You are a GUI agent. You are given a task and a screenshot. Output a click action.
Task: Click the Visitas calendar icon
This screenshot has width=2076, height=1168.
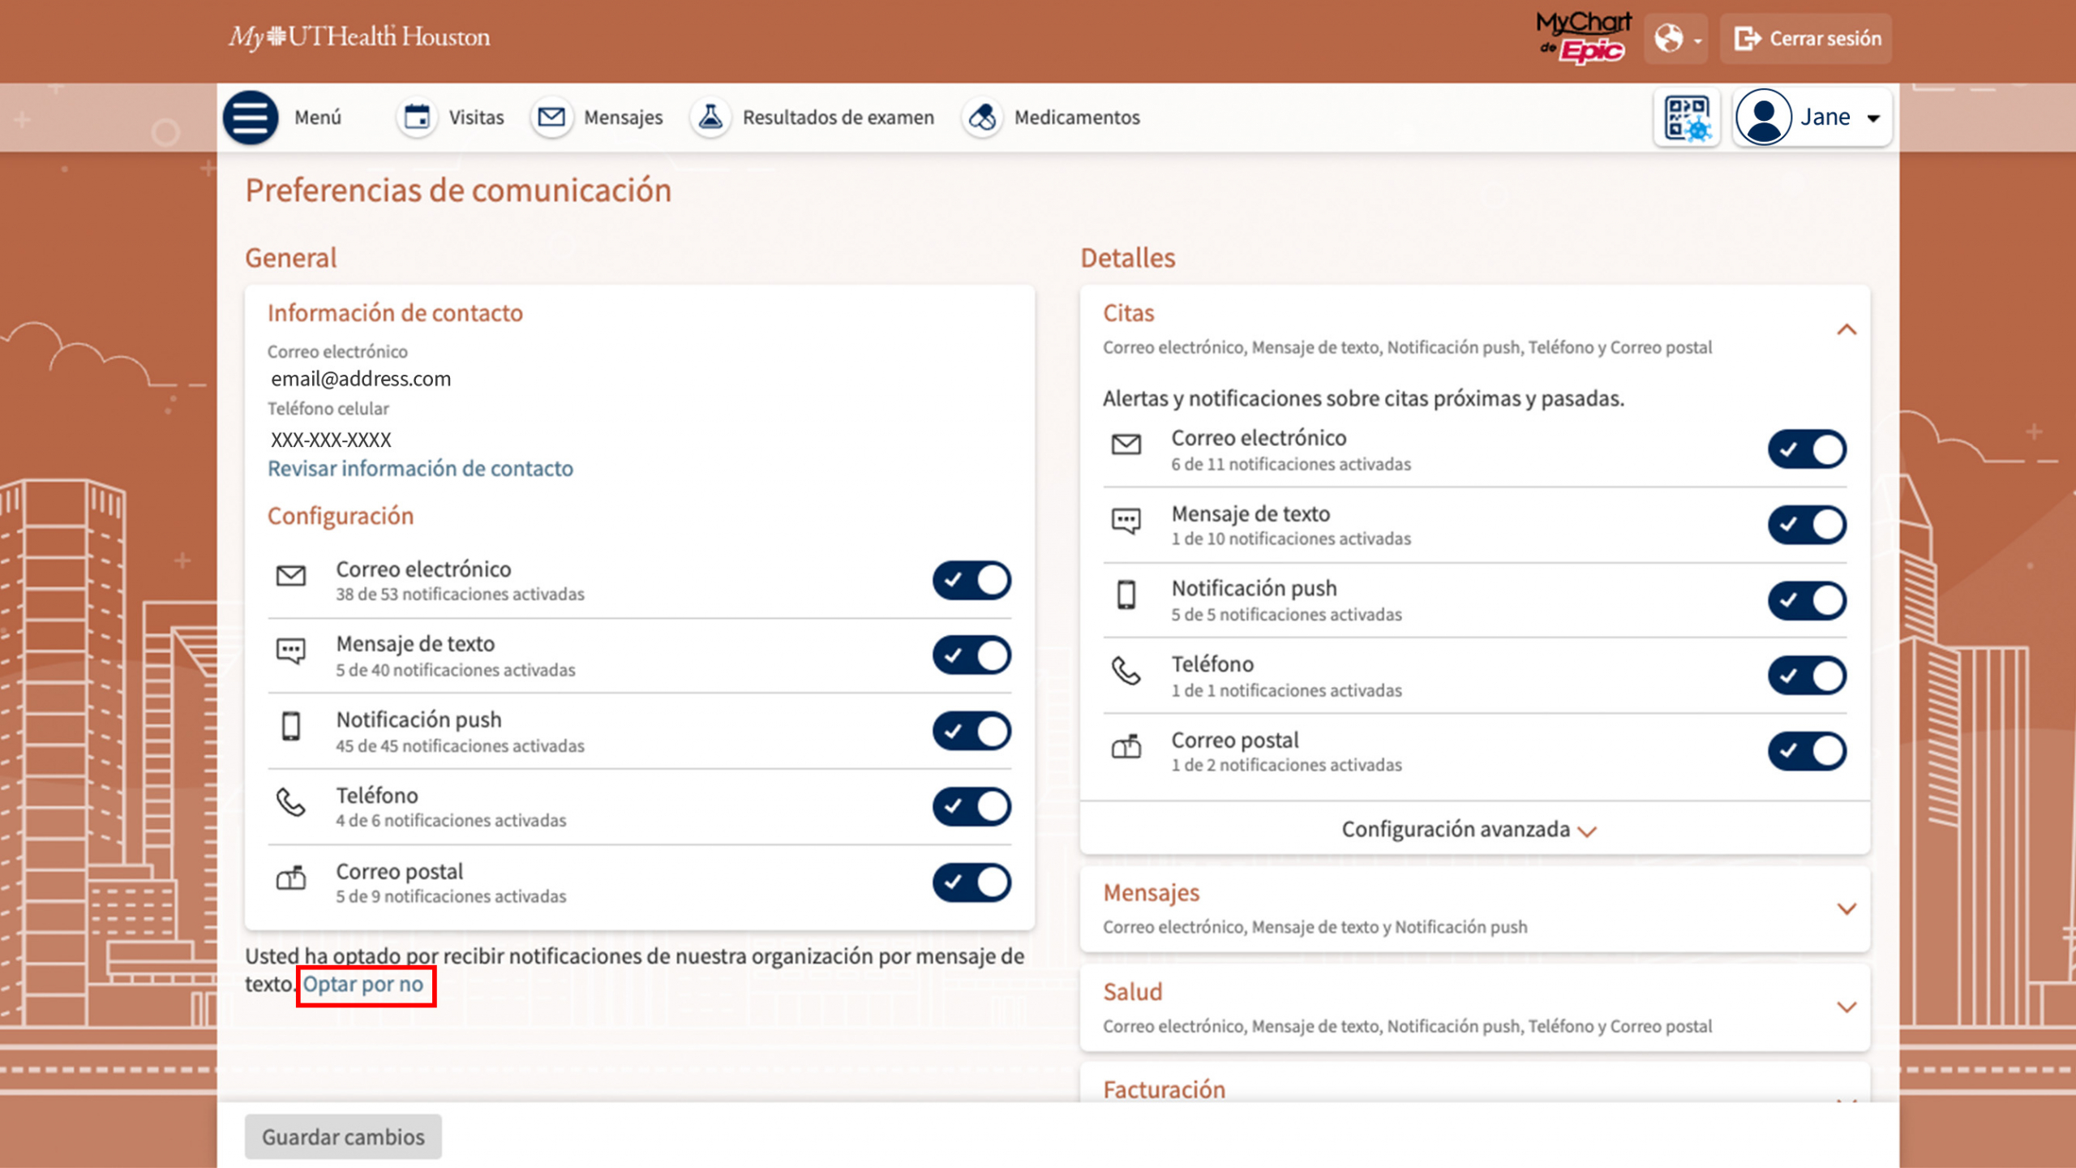tap(417, 118)
